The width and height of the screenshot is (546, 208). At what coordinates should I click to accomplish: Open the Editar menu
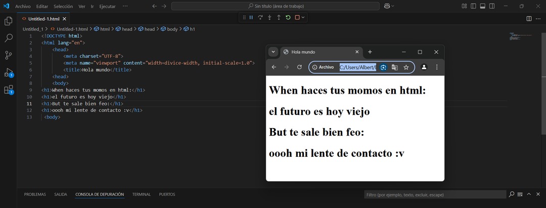[x=42, y=6]
